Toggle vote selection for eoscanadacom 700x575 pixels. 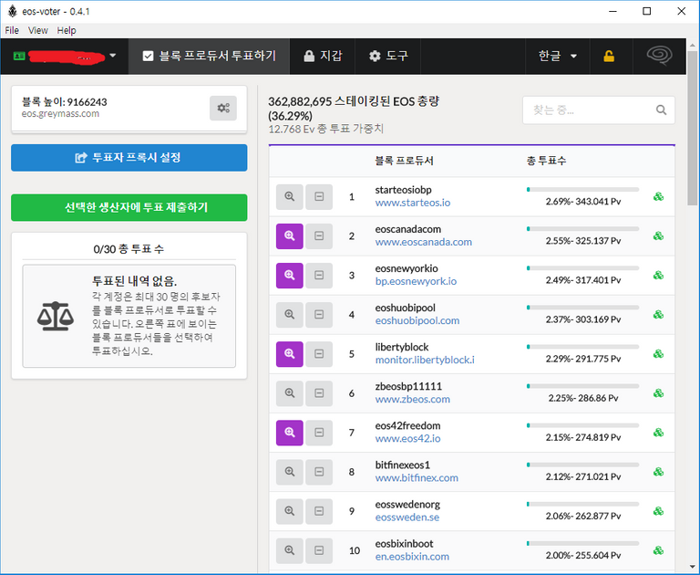point(319,236)
